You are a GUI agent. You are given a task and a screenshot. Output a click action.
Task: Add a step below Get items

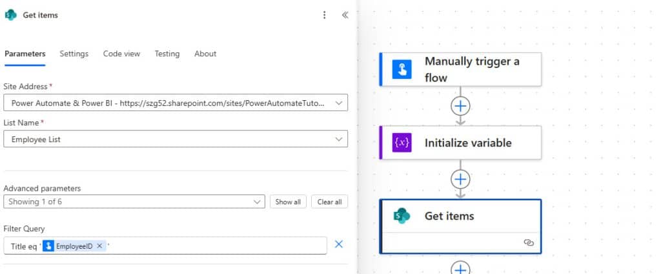460,269
